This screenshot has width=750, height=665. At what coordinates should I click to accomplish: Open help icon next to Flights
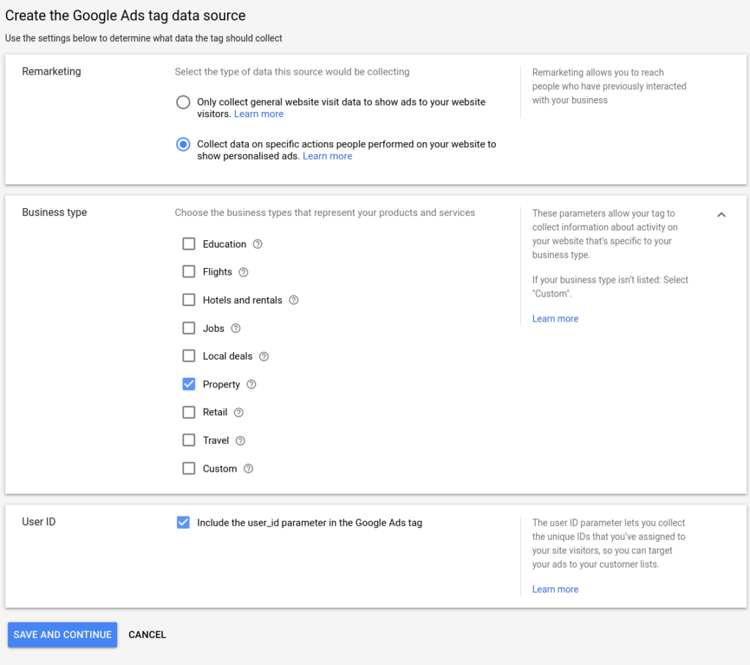point(243,272)
